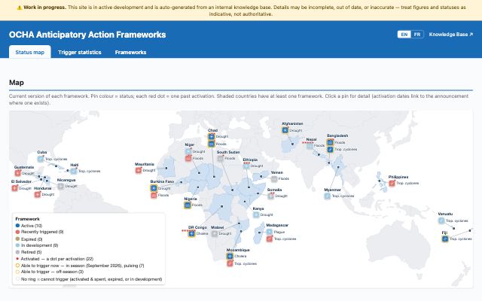
Task: Select the Bangladesh Floods pin icon
Action: [330, 142]
